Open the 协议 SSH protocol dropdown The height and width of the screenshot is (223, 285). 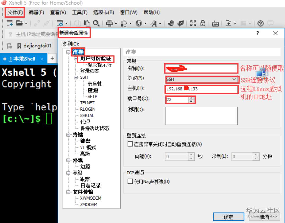[234, 79]
